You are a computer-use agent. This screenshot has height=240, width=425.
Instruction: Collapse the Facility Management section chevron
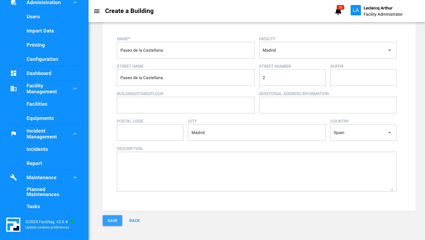pyautogui.click(x=75, y=89)
